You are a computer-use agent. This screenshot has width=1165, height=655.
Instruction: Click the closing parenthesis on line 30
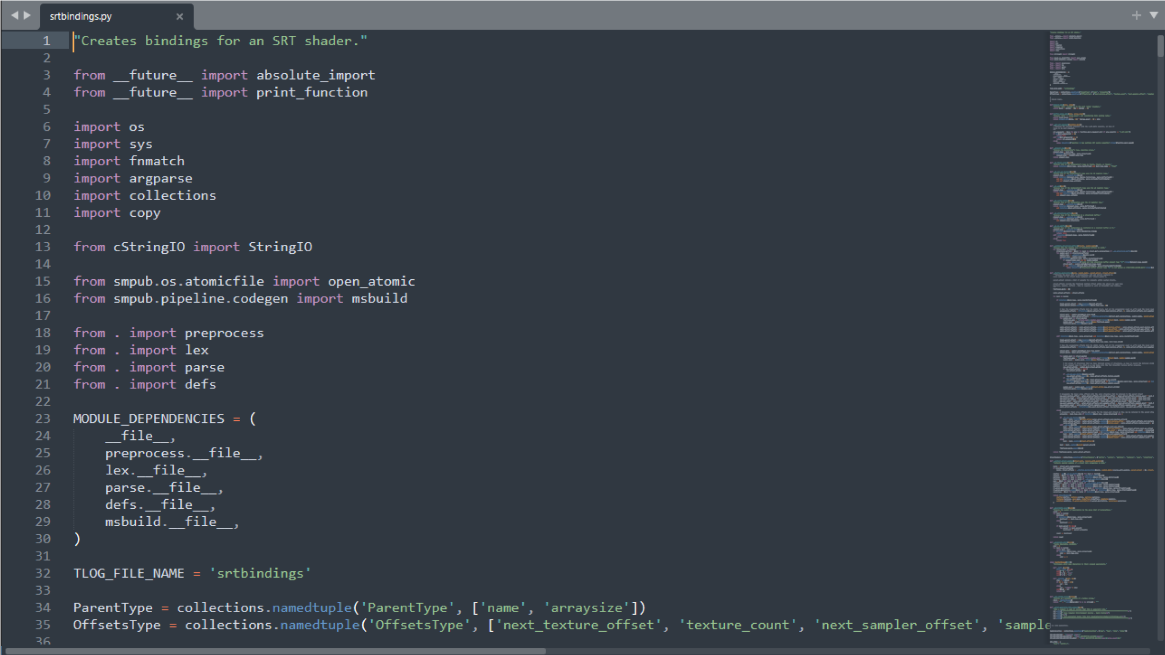pos(77,539)
